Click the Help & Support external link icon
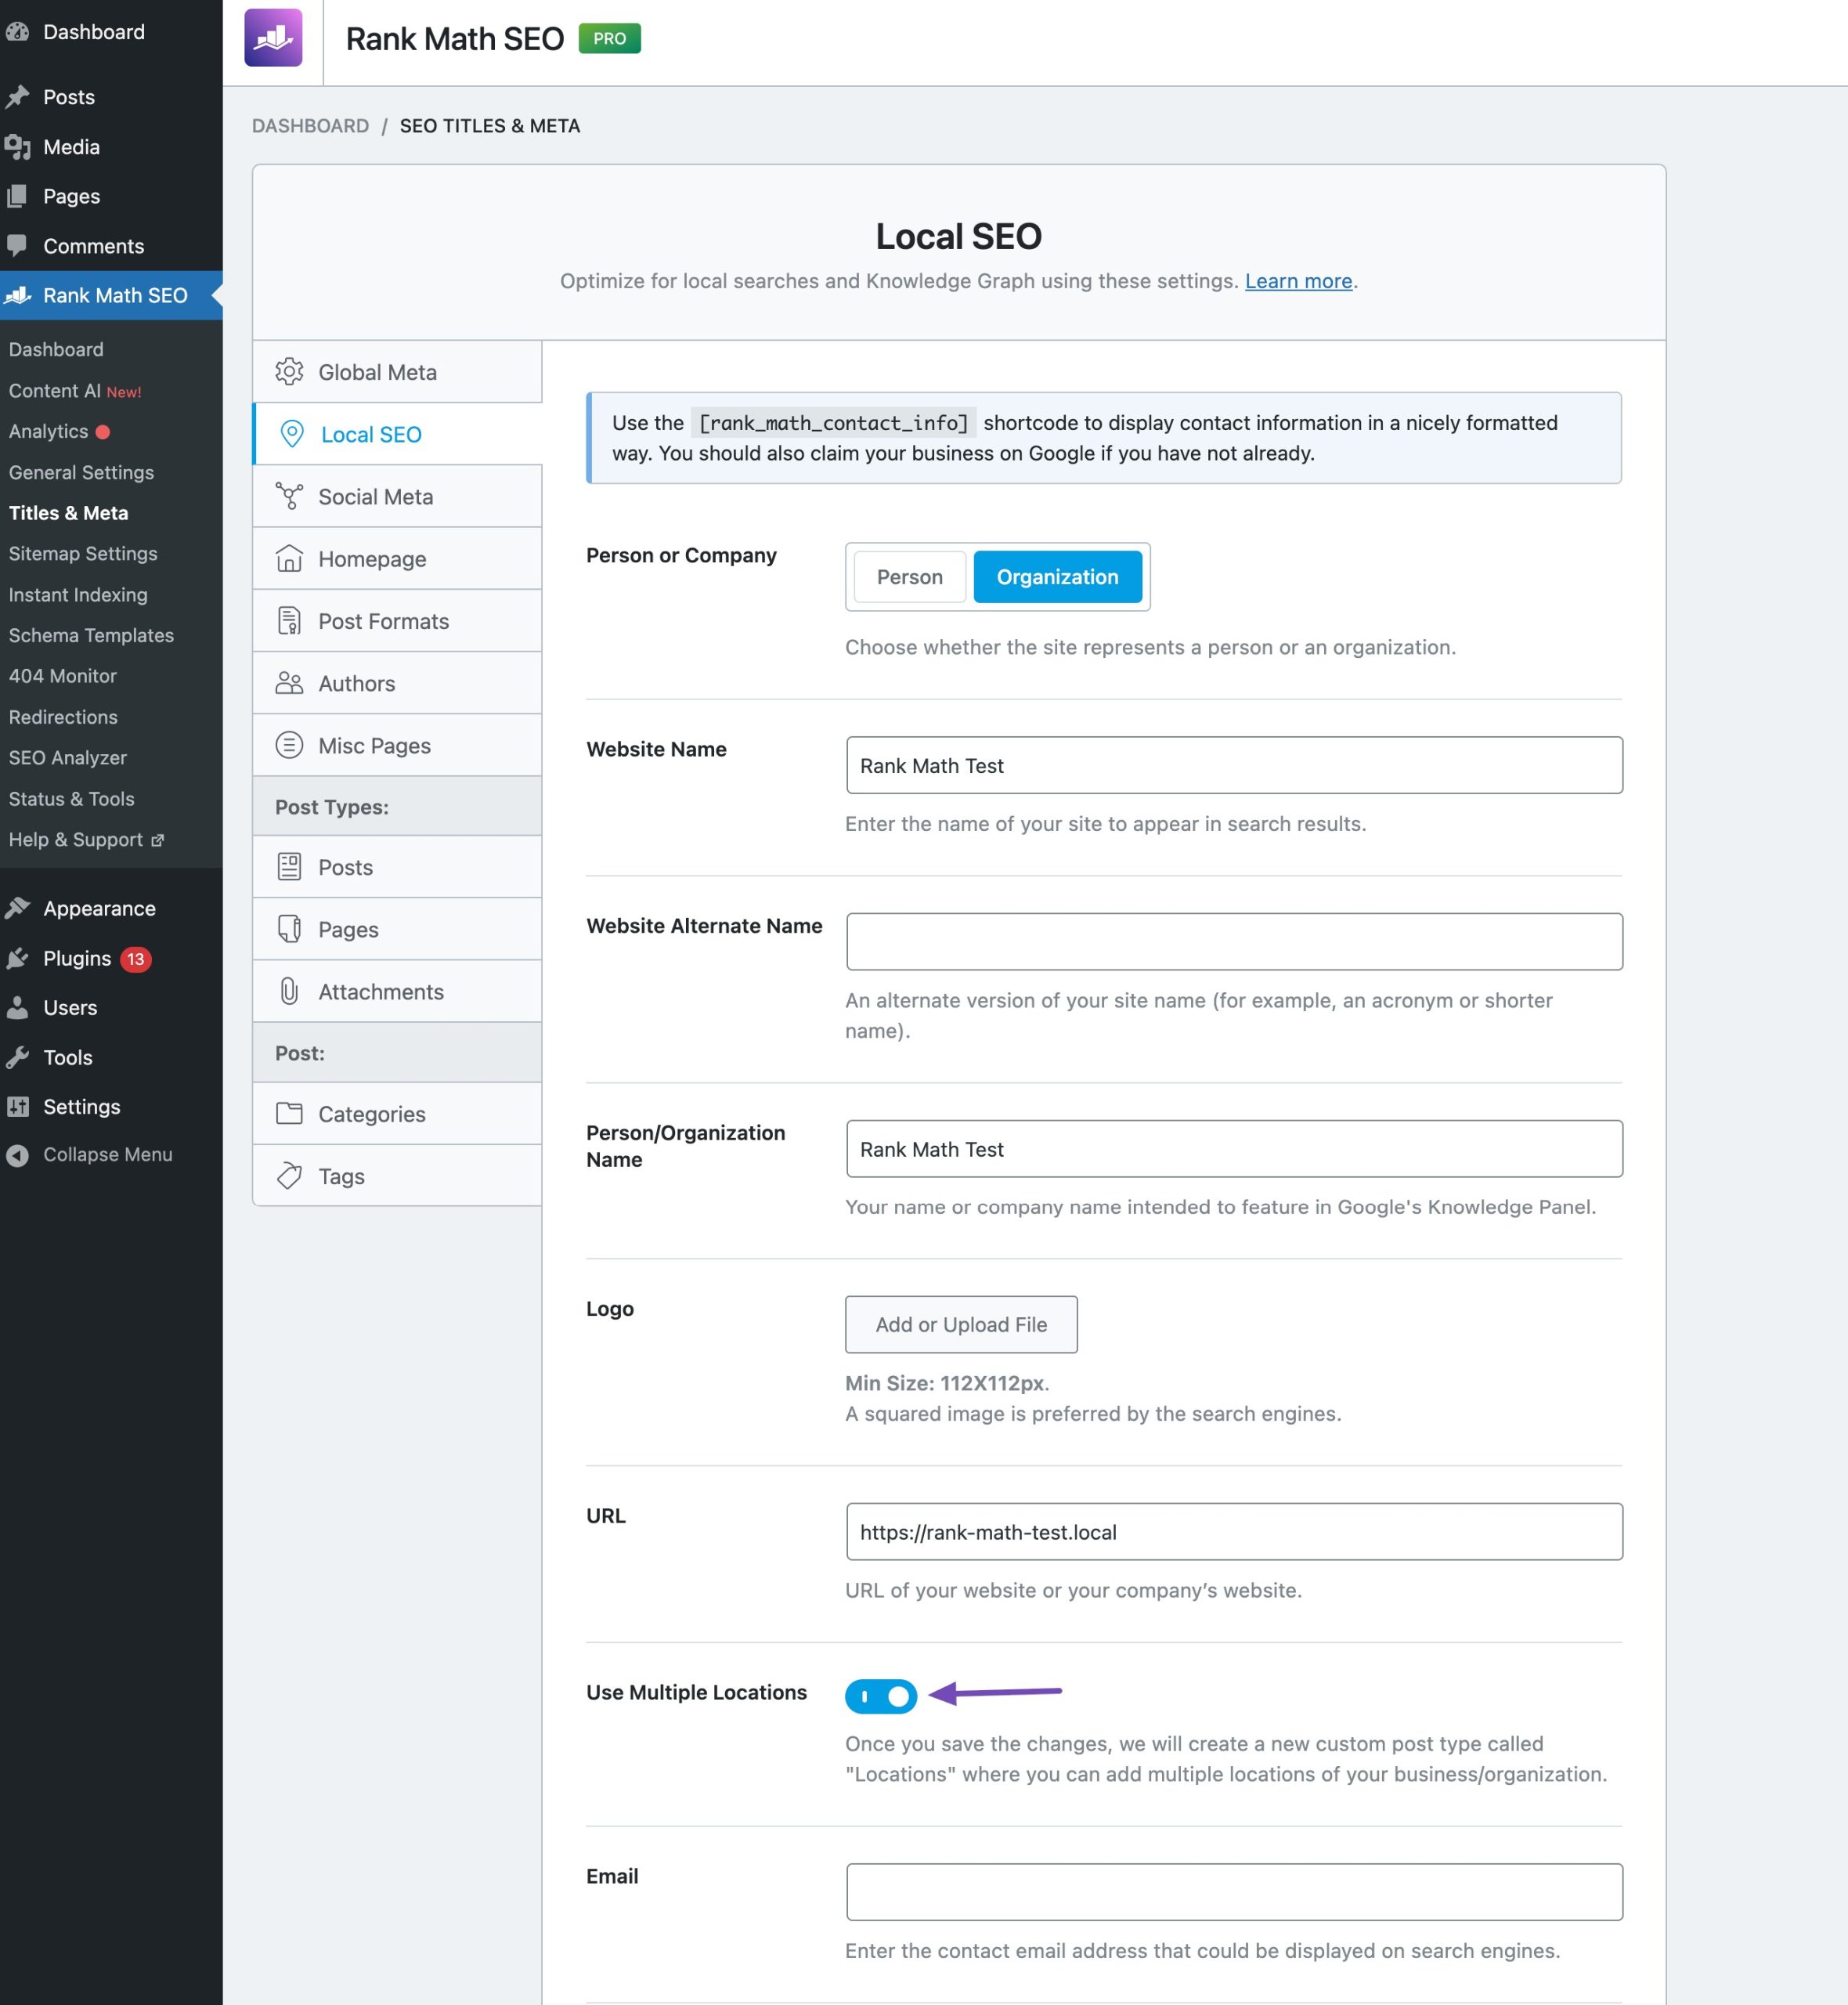This screenshot has height=2005, width=1848. tap(157, 840)
